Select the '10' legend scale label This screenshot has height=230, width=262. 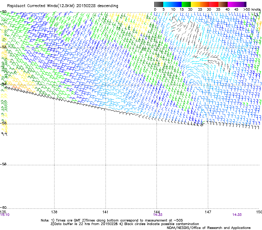point(173,10)
